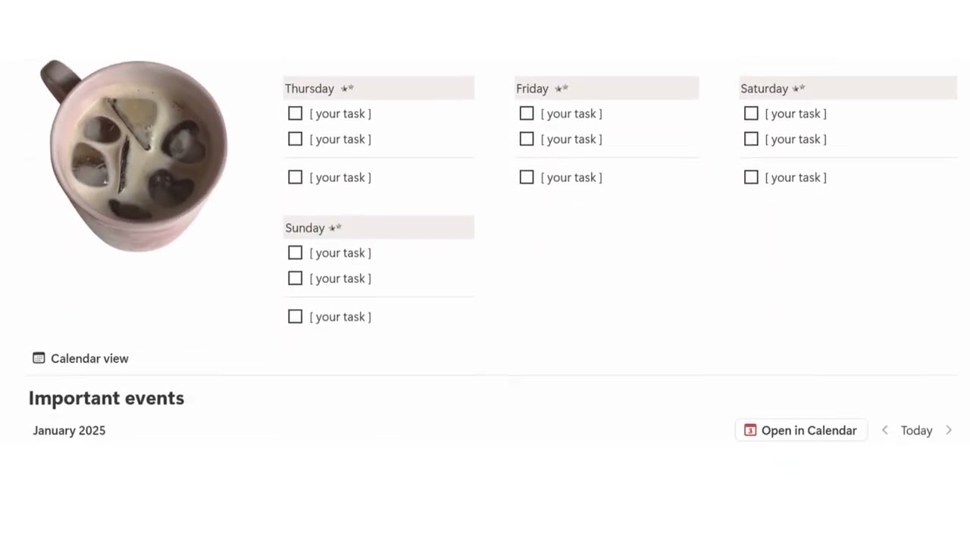Tick the first Sunday task checkbox

(x=296, y=253)
